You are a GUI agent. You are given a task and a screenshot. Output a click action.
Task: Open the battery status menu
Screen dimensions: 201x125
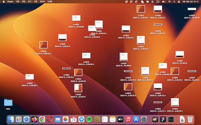[x=164, y=2]
